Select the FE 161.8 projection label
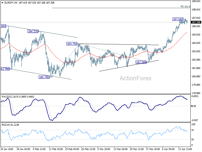Viewport: 202px width, 152px height. point(185,7)
